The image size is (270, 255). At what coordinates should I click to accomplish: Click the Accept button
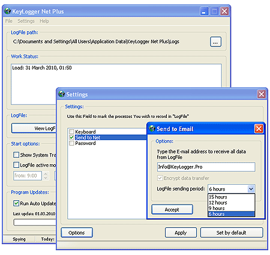[x=172, y=209]
